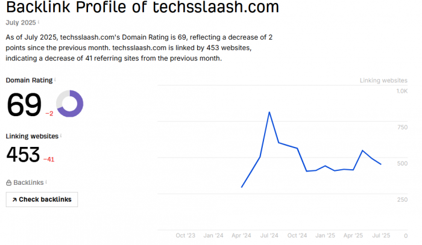Click the red -2 rating change
Image resolution: width=422 pixels, height=245 pixels.
point(49,114)
